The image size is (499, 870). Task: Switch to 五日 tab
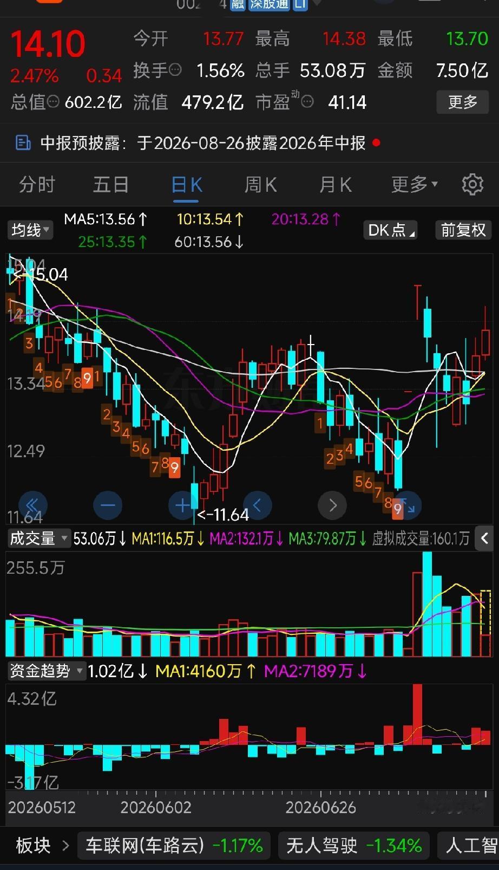pos(111,185)
